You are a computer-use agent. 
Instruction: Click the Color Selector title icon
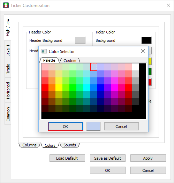(44, 51)
